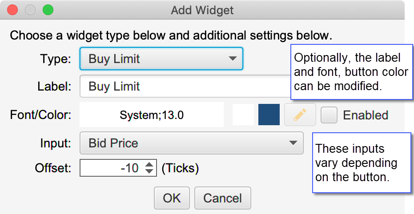Image resolution: width=414 pixels, height=214 pixels.
Task: Click the Add Widget title bar
Action: pos(202,10)
